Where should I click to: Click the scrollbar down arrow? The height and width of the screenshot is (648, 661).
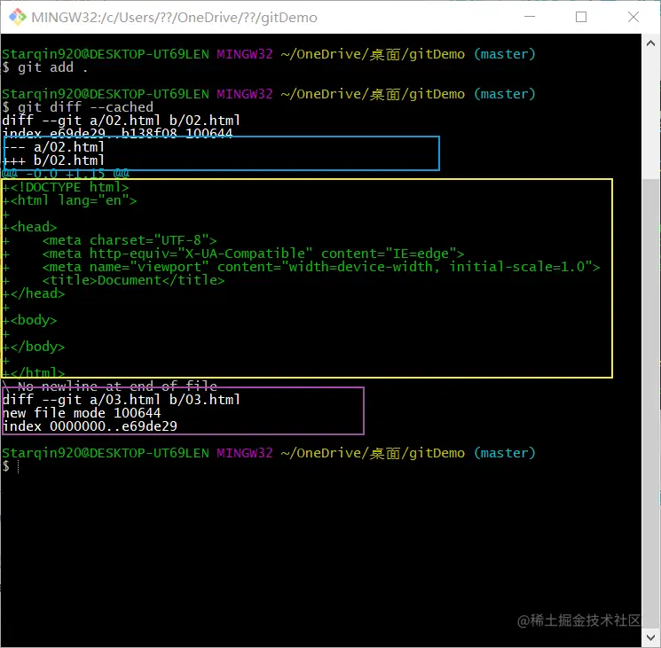point(650,638)
